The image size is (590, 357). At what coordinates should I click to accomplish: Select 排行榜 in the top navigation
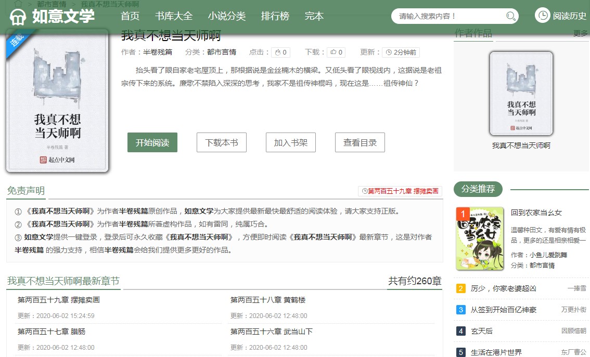tap(275, 16)
